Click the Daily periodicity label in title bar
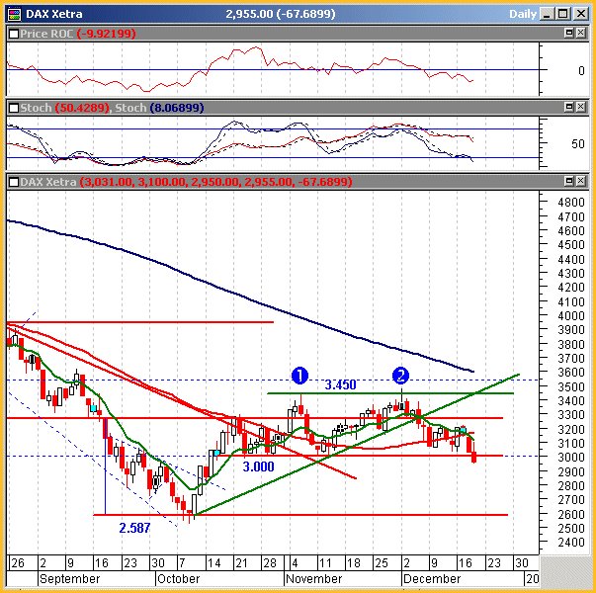The height and width of the screenshot is (593, 596). tap(523, 14)
